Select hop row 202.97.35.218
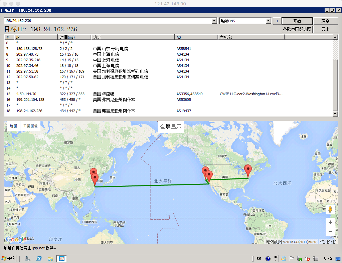Image resolution: width=342 pixels, height=263 pixels. click(x=168, y=60)
